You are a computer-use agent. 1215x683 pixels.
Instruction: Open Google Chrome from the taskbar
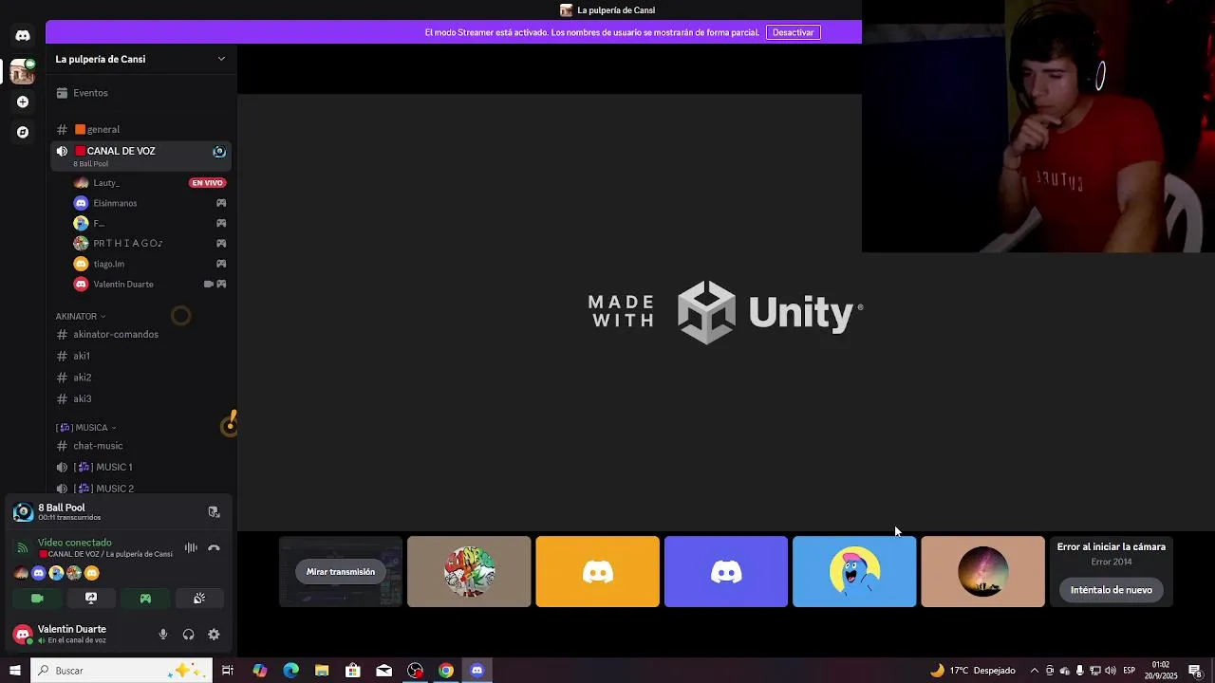coord(446,671)
